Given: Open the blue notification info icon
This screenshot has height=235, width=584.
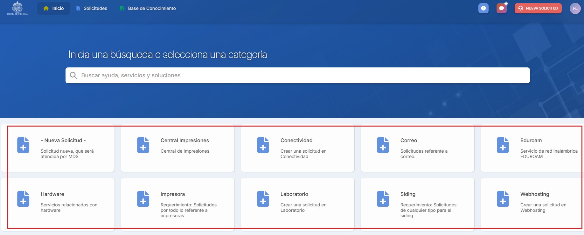Looking at the screenshot, I should (x=483, y=8).
